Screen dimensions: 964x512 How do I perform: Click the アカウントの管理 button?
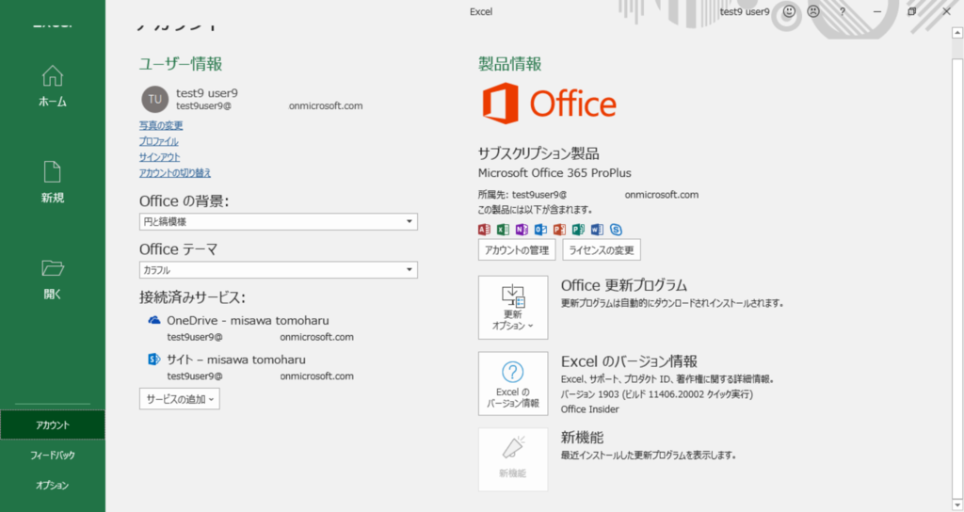click(517, 250)
